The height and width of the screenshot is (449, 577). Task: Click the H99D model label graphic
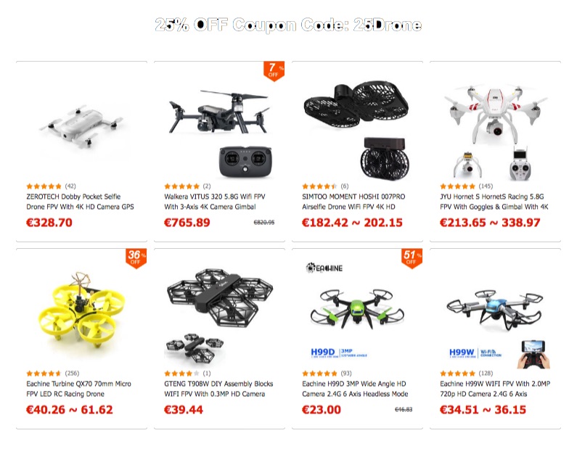pyautogui.click(x=339, y=353)
